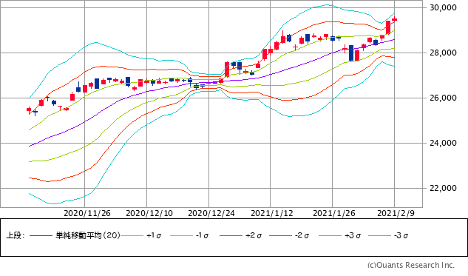Click the +3σ legend label
Viewport: 468px width, 276px height.
coord(353,235)
